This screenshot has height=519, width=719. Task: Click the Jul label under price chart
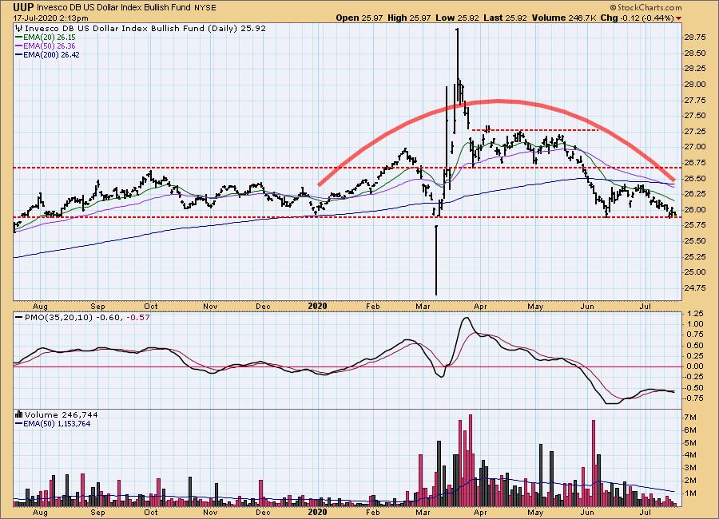(x=645, y=306)
